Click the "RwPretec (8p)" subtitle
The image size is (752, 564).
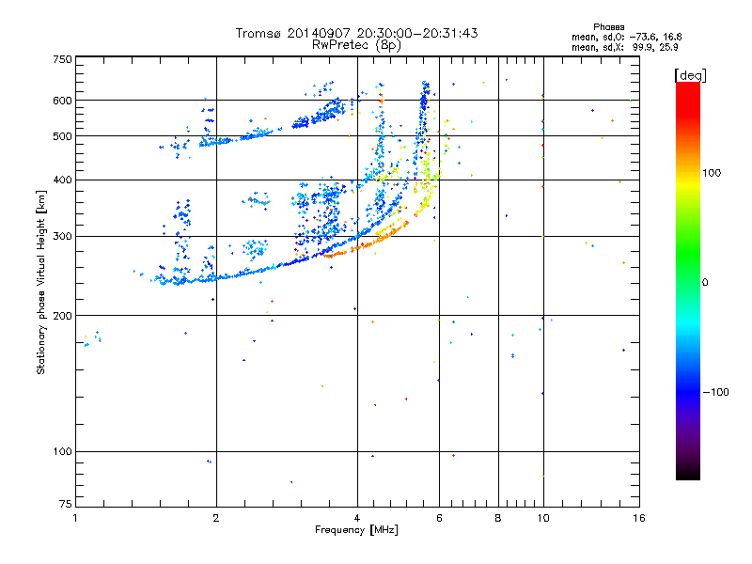point(357,45)
